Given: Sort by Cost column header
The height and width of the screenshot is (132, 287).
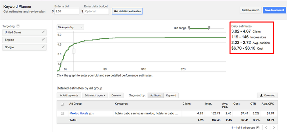Looking at the screenshot, I should [237, 103].
